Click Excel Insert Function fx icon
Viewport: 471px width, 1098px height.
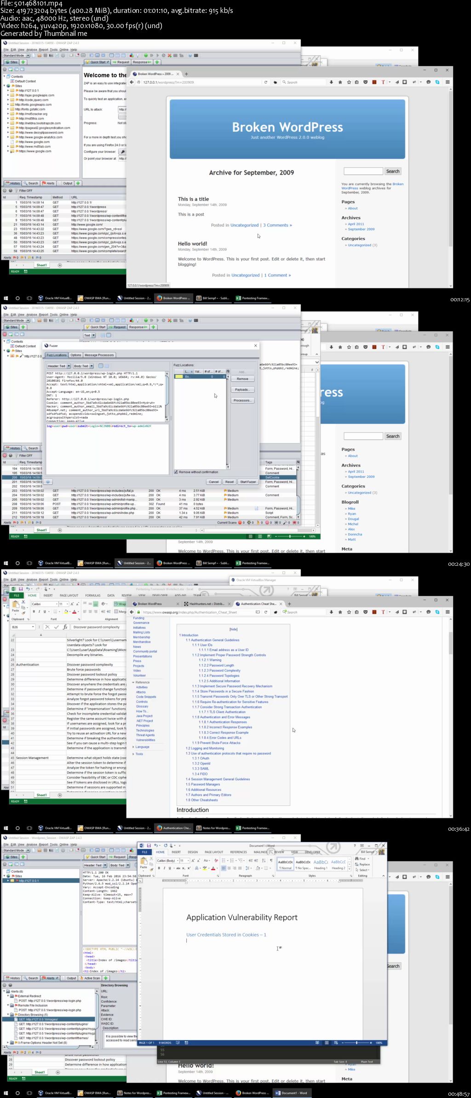[65, 627]
